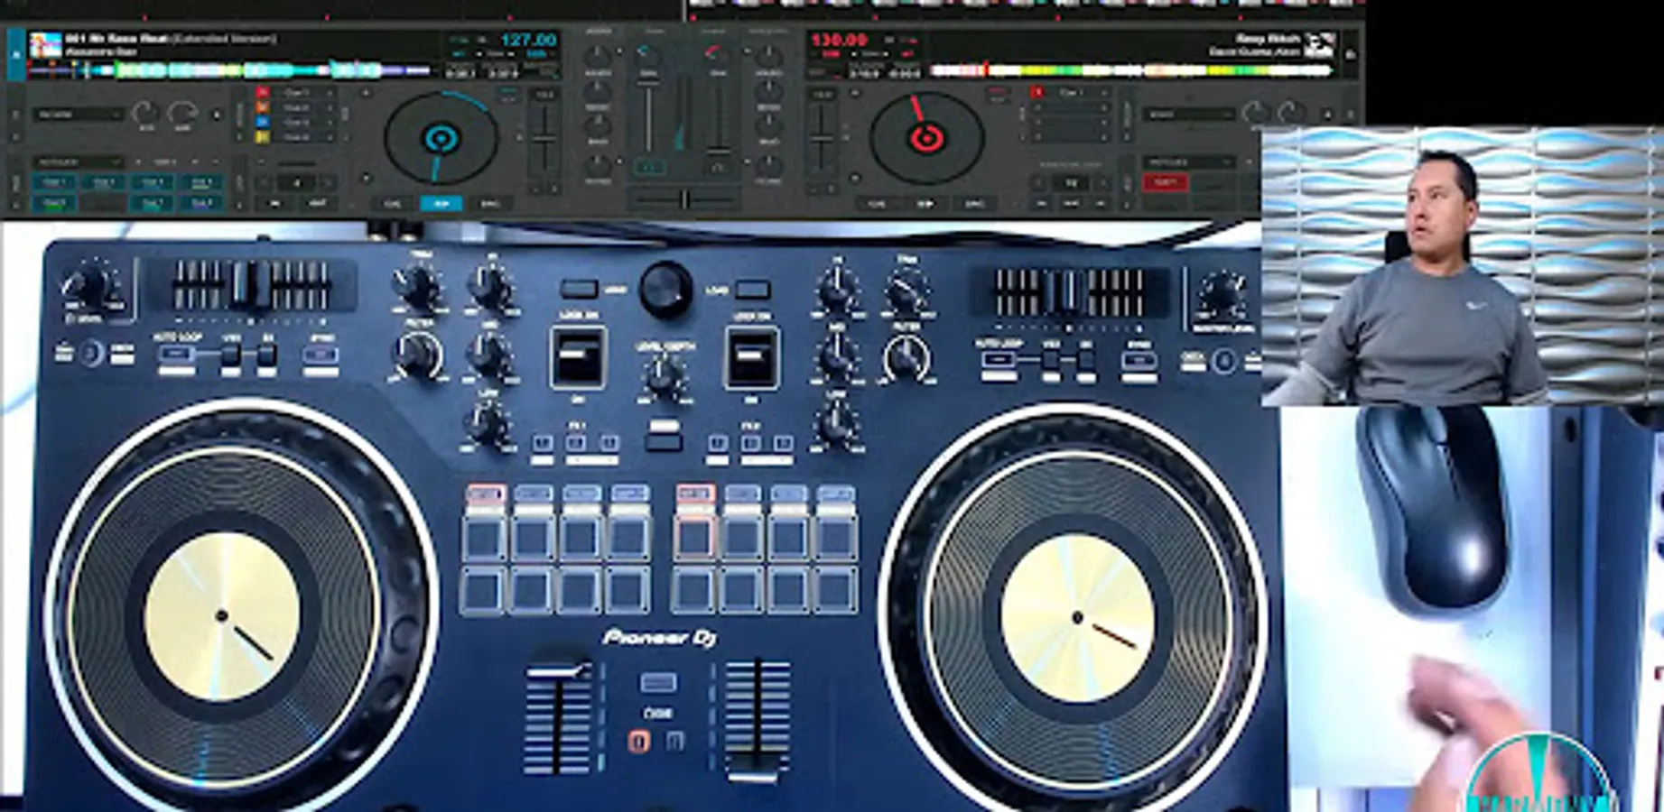Image resolution: width=1664 pixels, height=812 pixels.
Task: Click the blue left deck jog wheel
Action: (442, 139)
